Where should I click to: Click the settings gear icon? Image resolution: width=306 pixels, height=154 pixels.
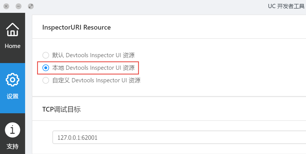[x=13, y=80]
